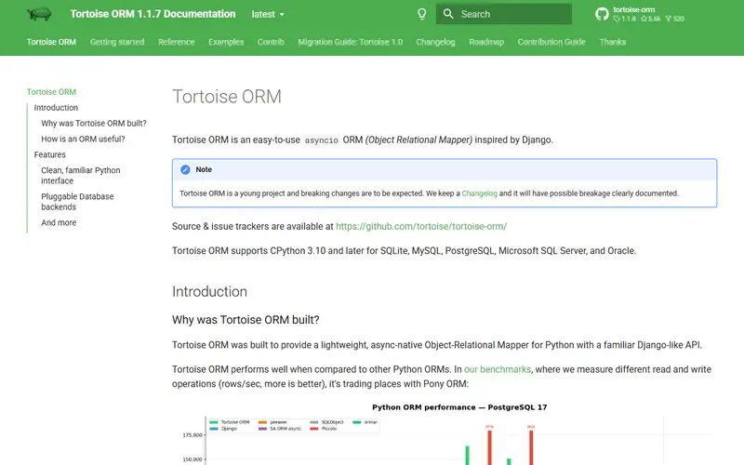Open the 'latest' version dropdown
This screenshot has height=465, width=744.
point(268,14)
